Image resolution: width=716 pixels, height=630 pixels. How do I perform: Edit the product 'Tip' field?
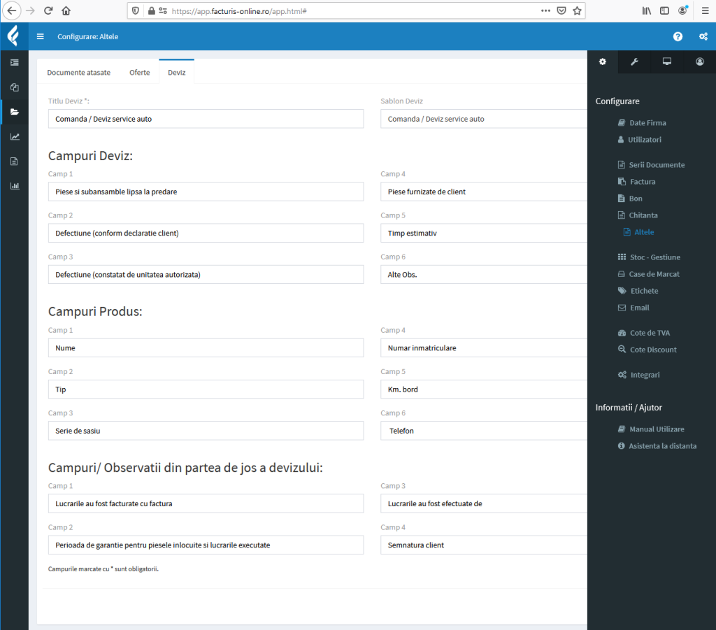click(x=206, y=389)
